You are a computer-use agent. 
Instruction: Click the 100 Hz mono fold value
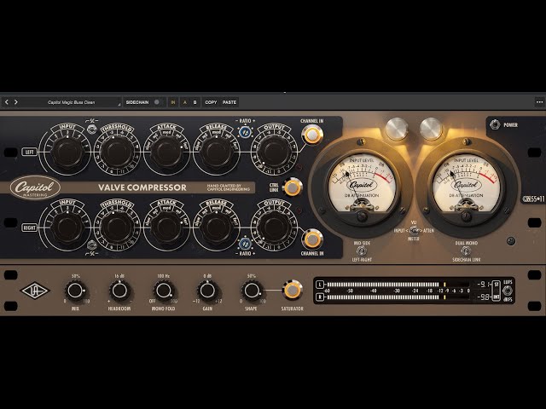tap(163, 276)
